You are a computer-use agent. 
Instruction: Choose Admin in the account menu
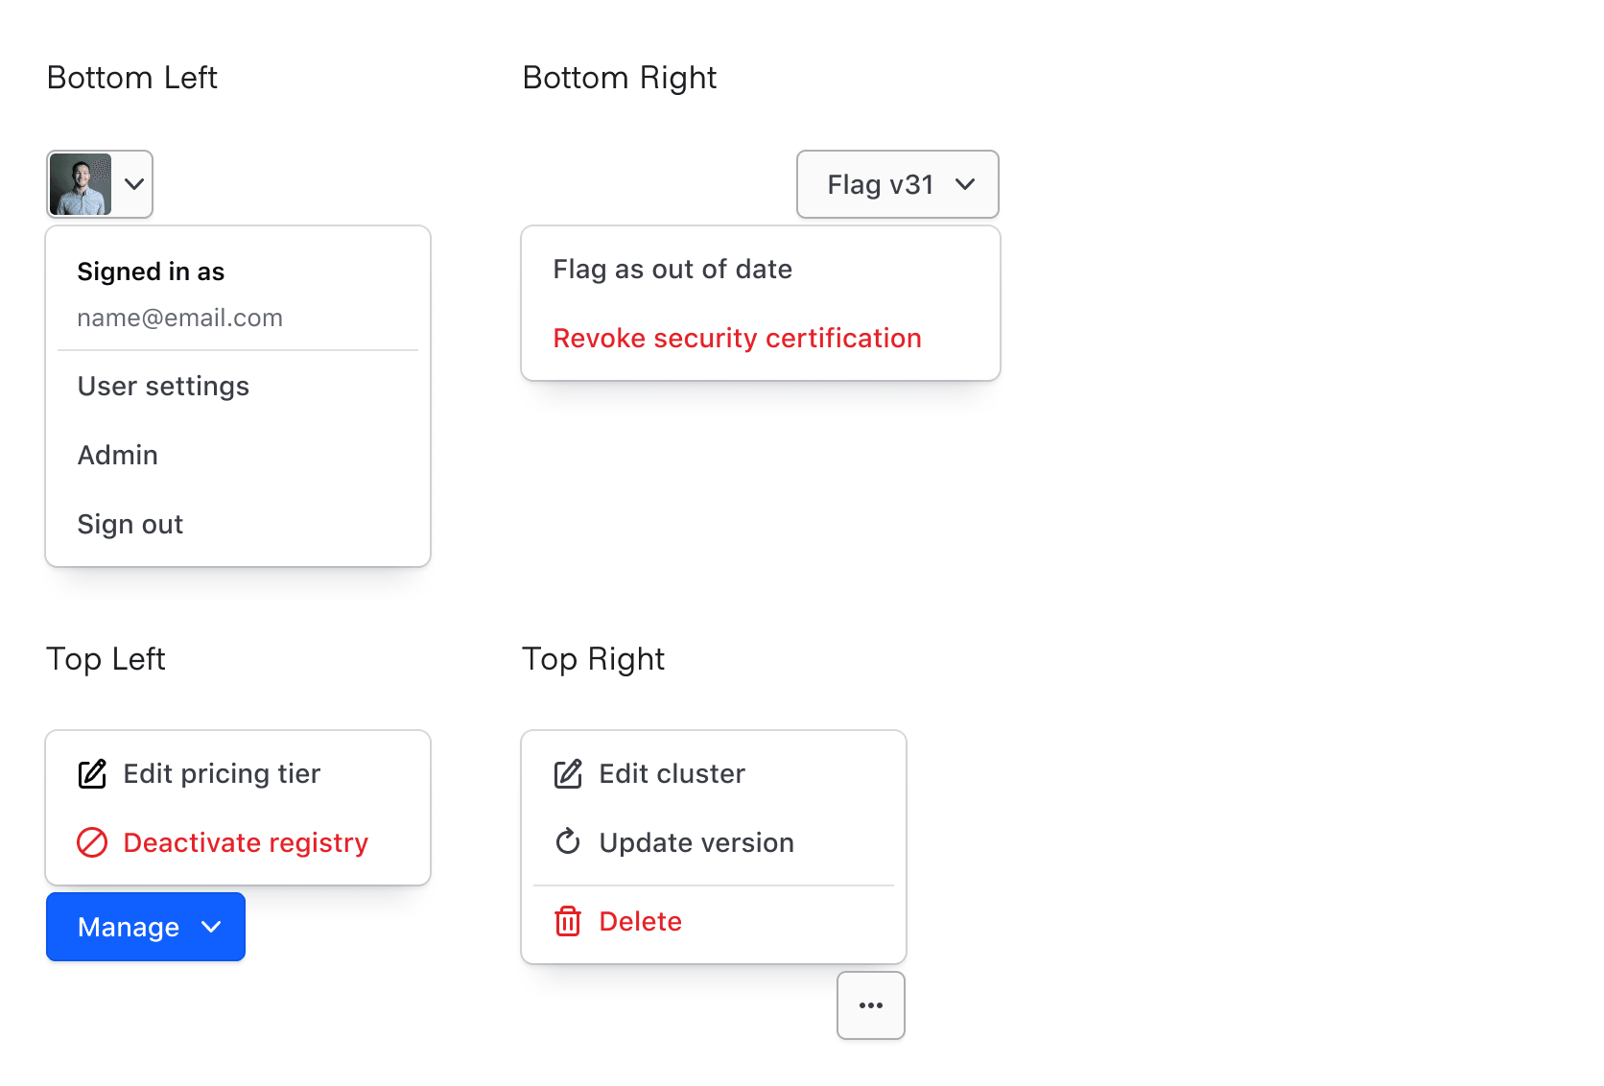click(118, 455)
